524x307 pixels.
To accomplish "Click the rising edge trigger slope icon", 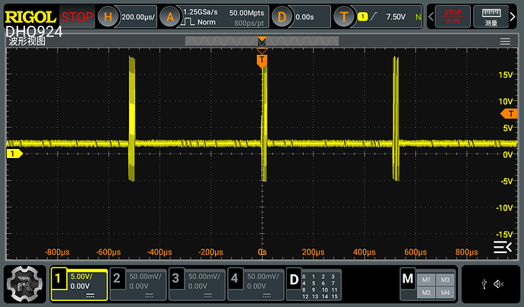I will point(374,17).
